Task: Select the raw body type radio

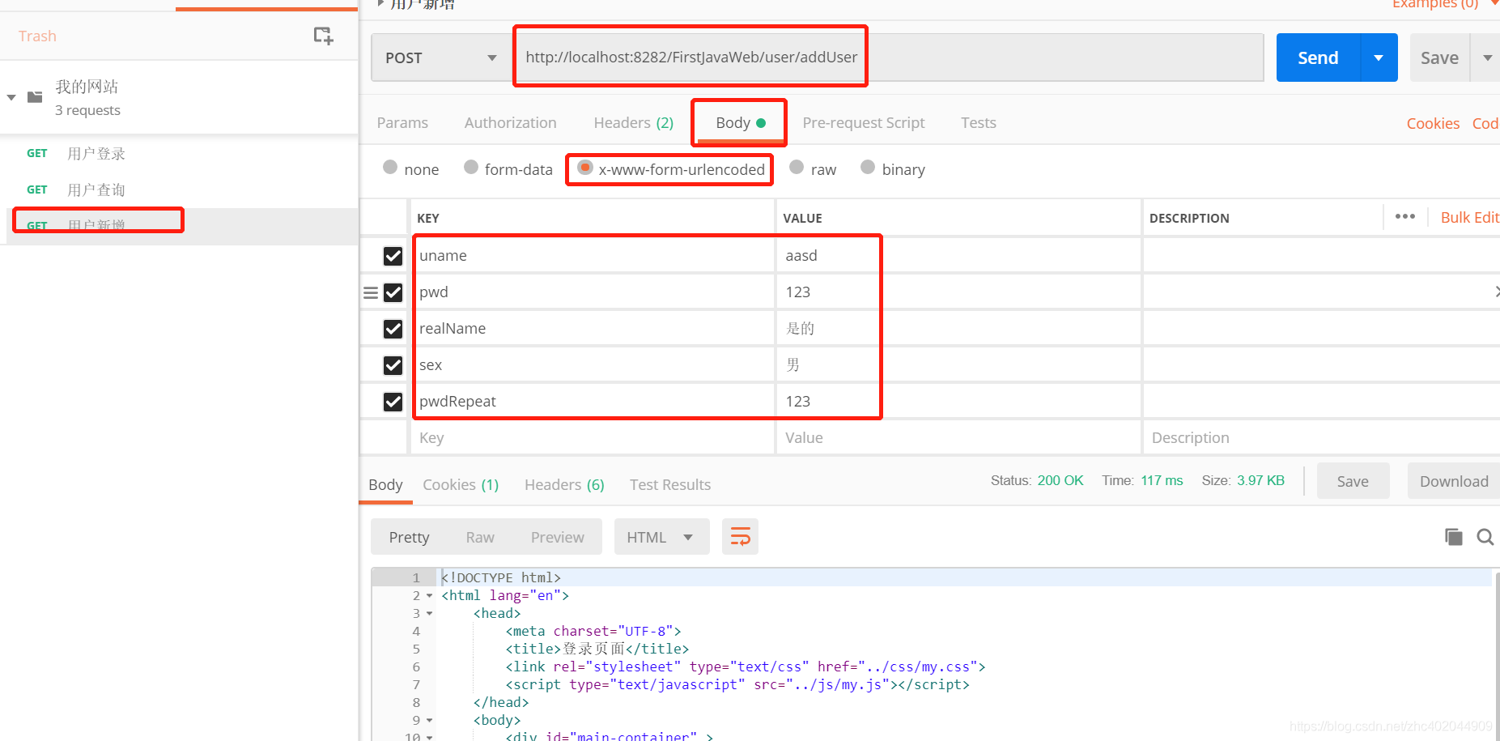Action: pyautogui.click(x=797, y=168)
